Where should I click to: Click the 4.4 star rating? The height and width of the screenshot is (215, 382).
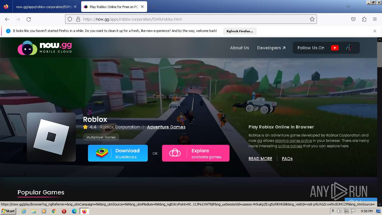(90, 127)
